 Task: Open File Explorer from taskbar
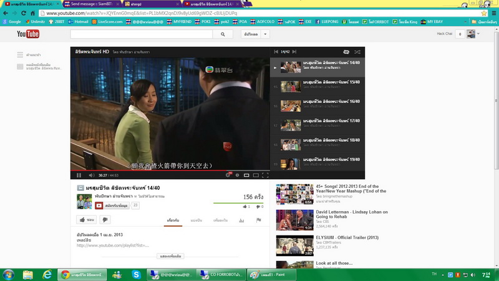[x=27, y=275]
